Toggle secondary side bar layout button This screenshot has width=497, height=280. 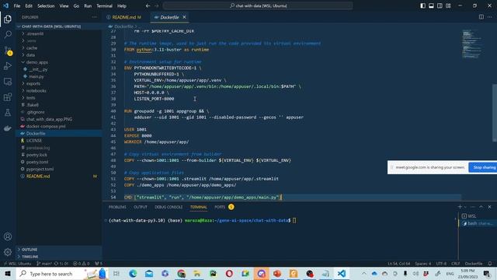pos(440,5)
